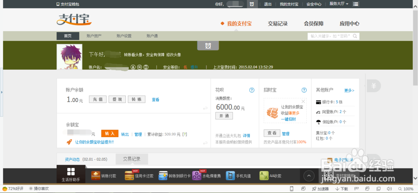Open 手机充值 in bottom toolbar
Image resolution: width=418 pixels, height=193 pixels.
[x=238, y=176]
